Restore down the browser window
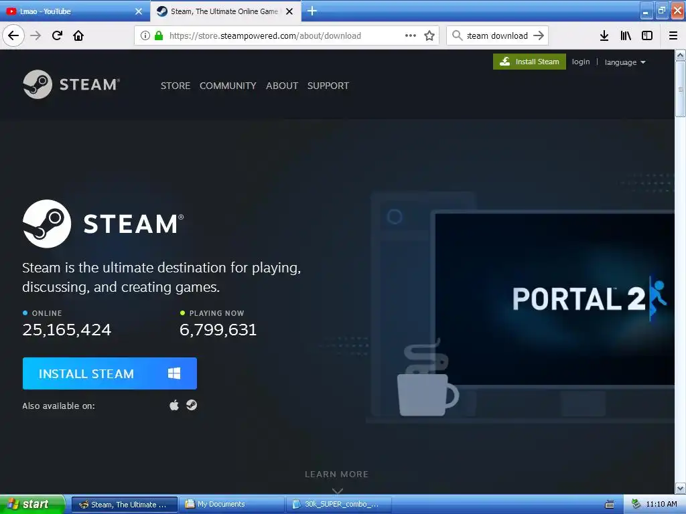The image size is (686, 514). (x=661, y=11)
